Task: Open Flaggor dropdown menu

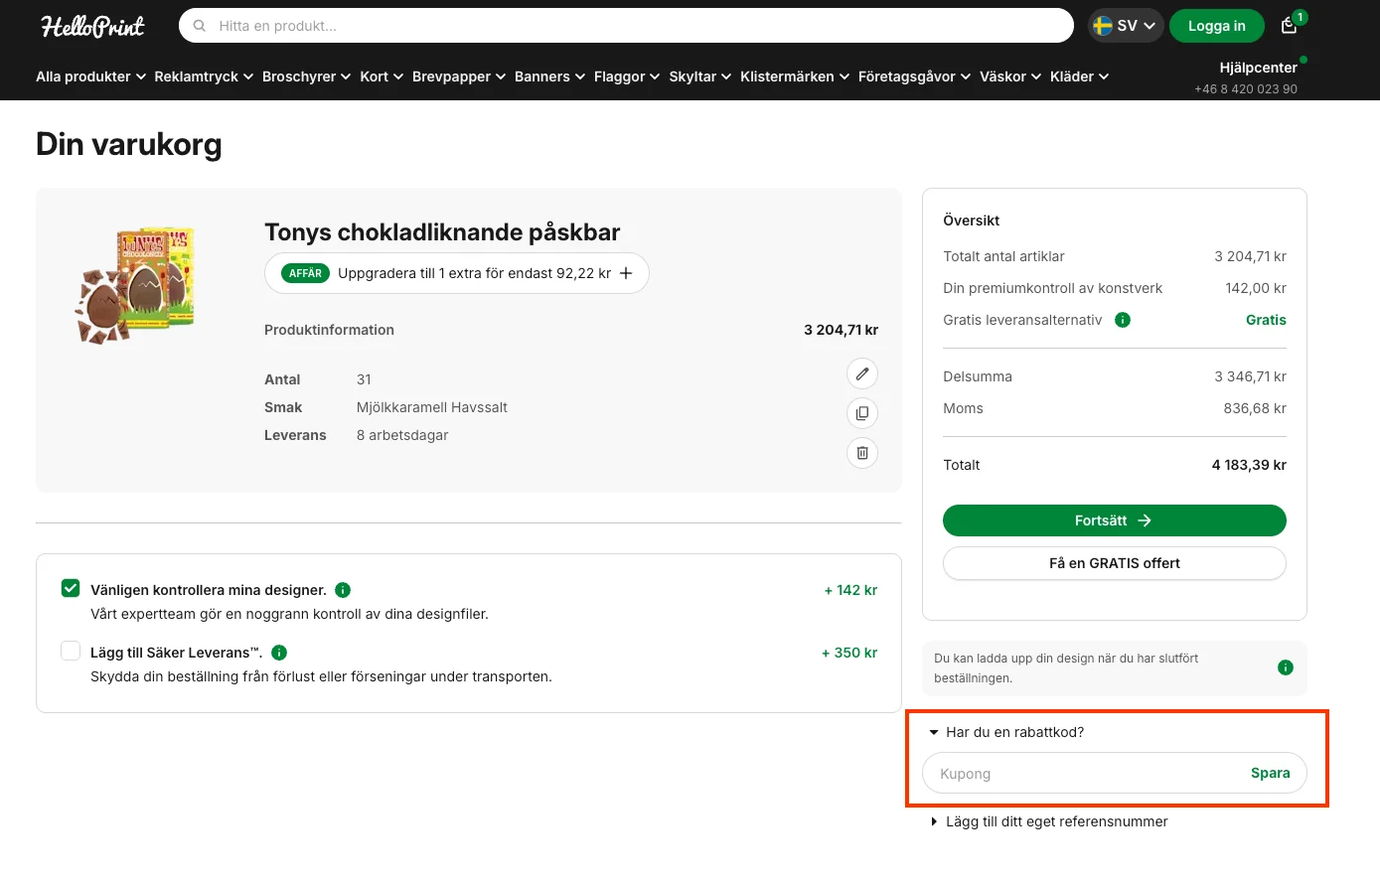Action: [x=627, y=76]
